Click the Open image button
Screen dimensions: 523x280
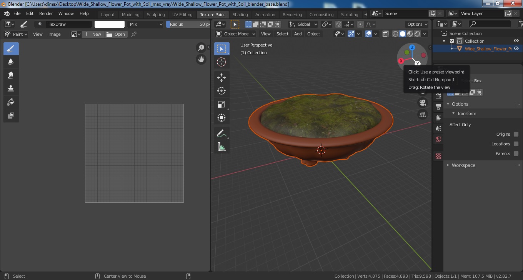pyautogui.click(x=116, y=34)
